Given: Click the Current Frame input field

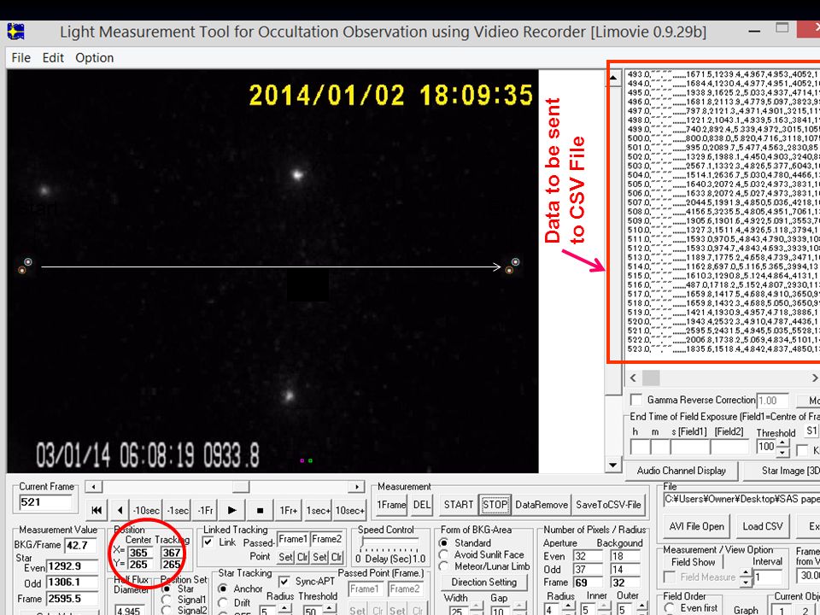Looking at the screenshot, I should click(x=46, y=502).
